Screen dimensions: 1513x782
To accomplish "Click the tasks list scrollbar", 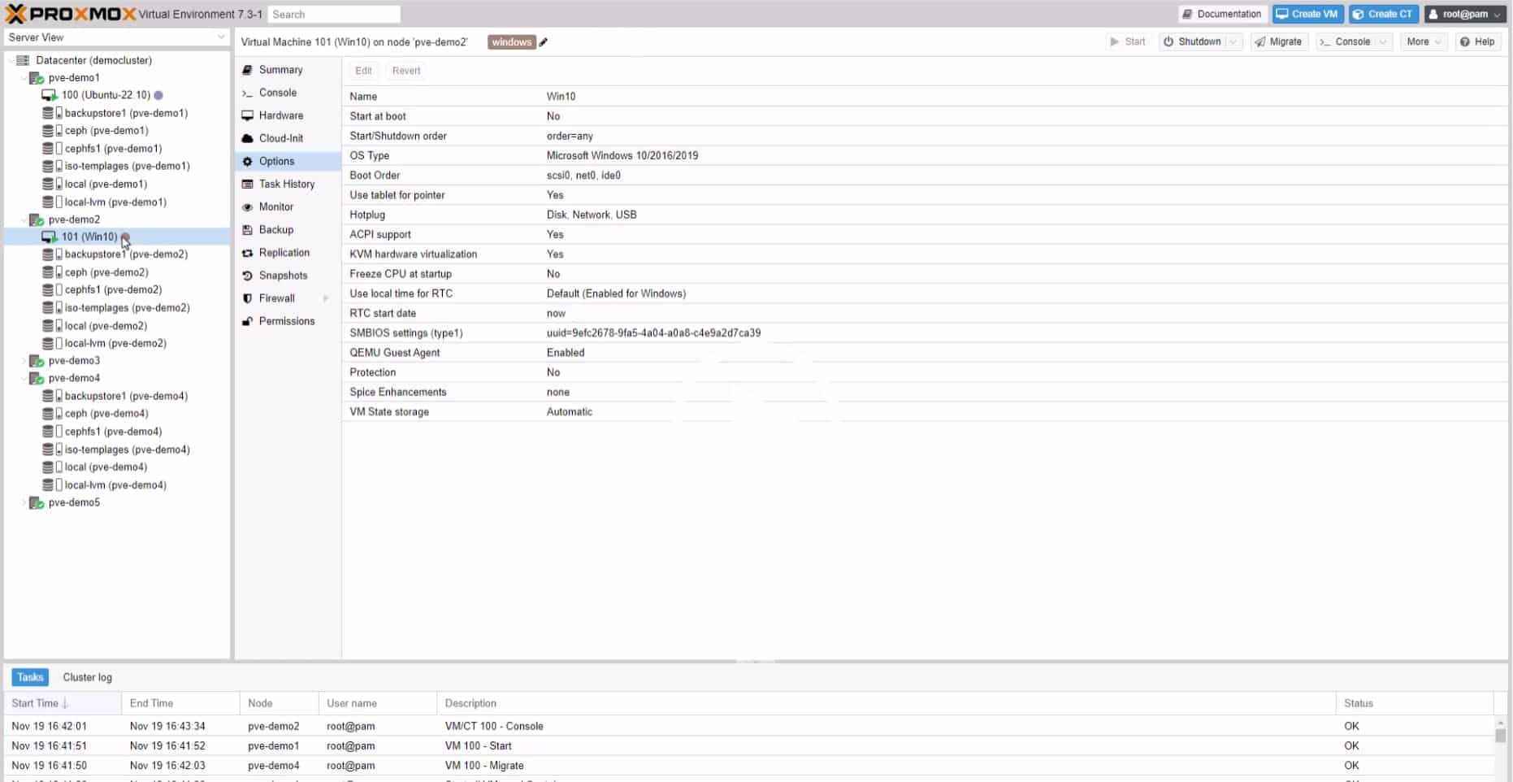I will pos(1500,736).
